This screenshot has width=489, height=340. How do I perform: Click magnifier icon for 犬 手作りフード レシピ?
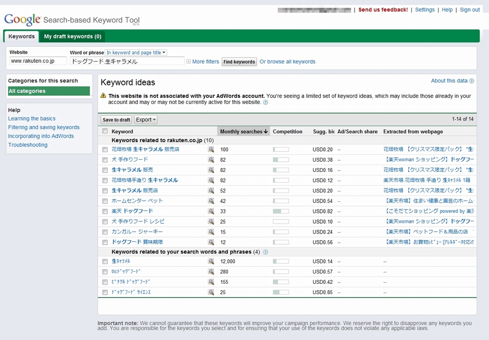pos(211,222)
